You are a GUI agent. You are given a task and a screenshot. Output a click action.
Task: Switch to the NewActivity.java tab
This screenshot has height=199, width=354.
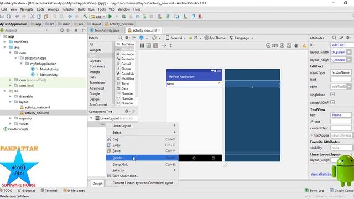107,30
